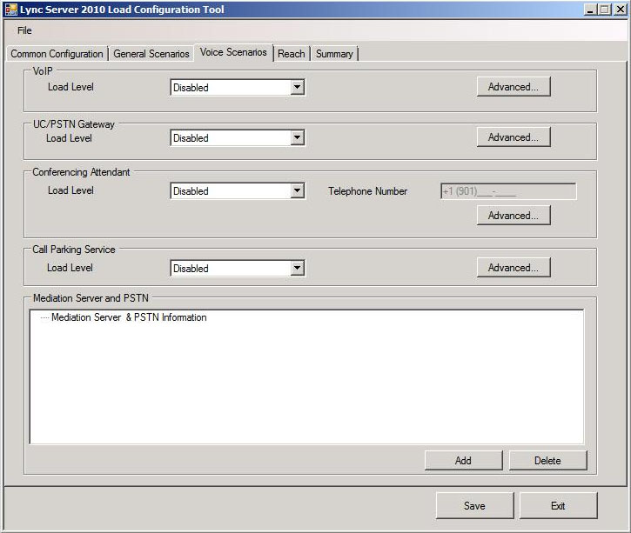Click the Telephone Number input field
Image resolution: width=631 pixels, height=533 pixels.
pyautogui.click(x=508, y=191)
